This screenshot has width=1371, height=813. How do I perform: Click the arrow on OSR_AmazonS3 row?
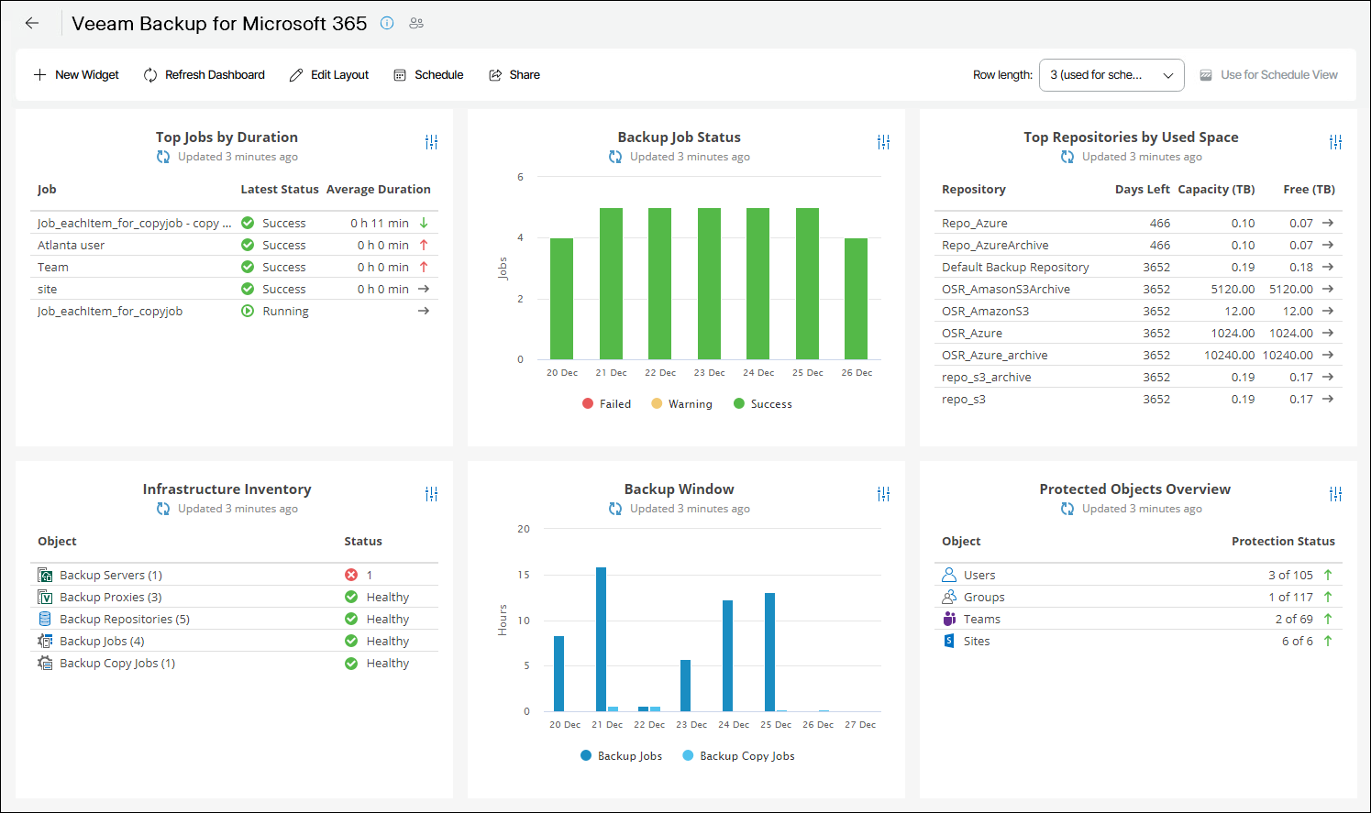click(1328, 311)
